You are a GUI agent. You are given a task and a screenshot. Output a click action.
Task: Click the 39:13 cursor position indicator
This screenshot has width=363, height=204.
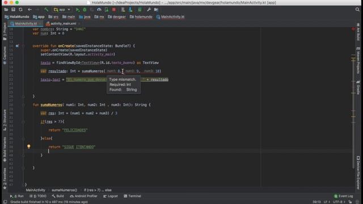pos(316,202)
